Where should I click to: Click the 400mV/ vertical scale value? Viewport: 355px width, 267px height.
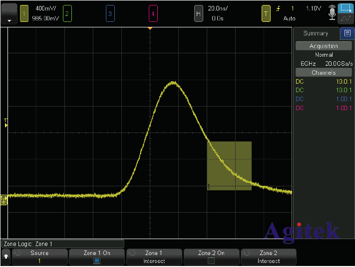(46, 8)
